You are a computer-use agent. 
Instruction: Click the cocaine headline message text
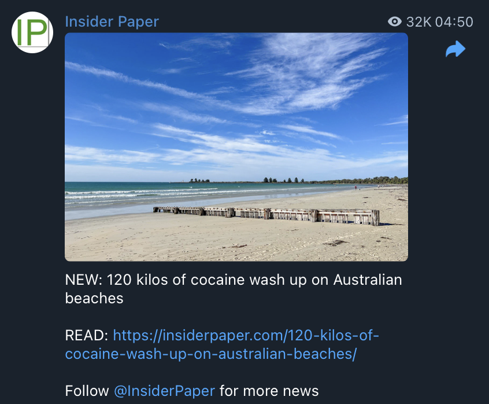(x=233, y=280)
